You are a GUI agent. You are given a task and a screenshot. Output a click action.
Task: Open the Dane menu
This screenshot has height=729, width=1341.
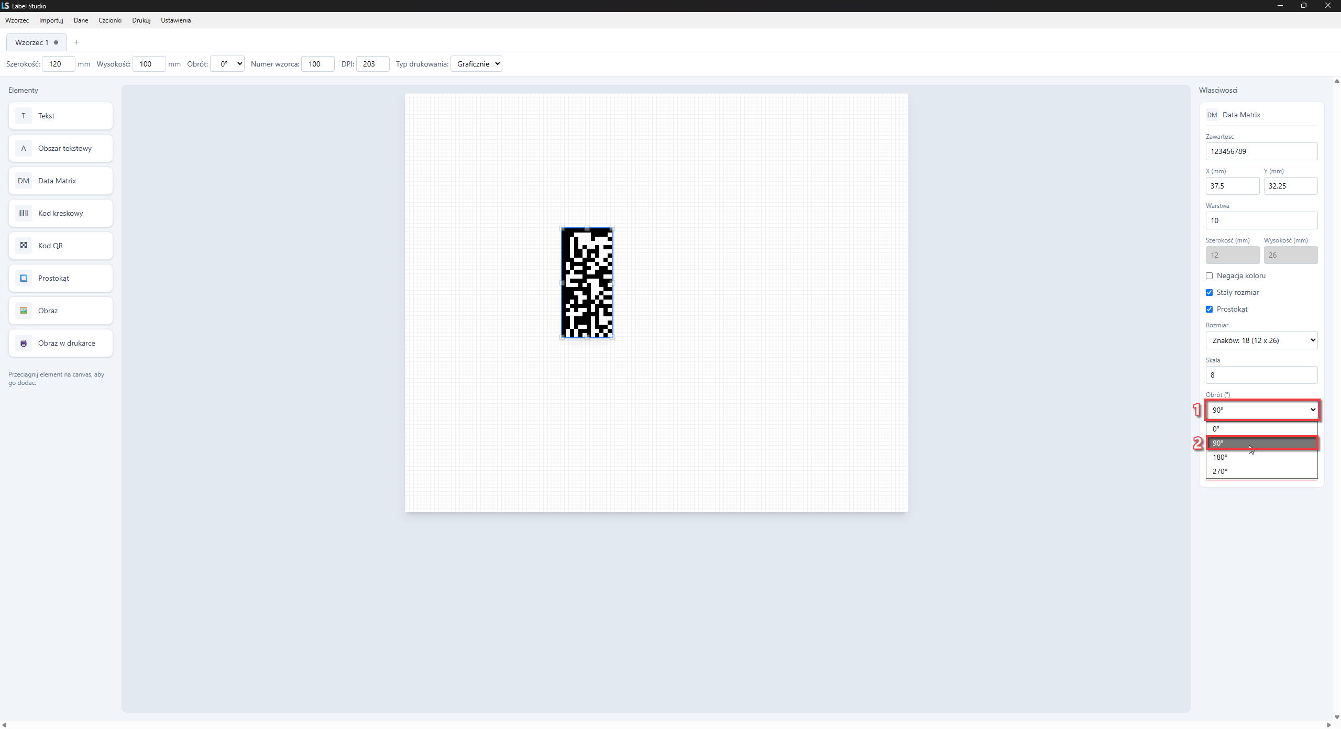point(81,20)
